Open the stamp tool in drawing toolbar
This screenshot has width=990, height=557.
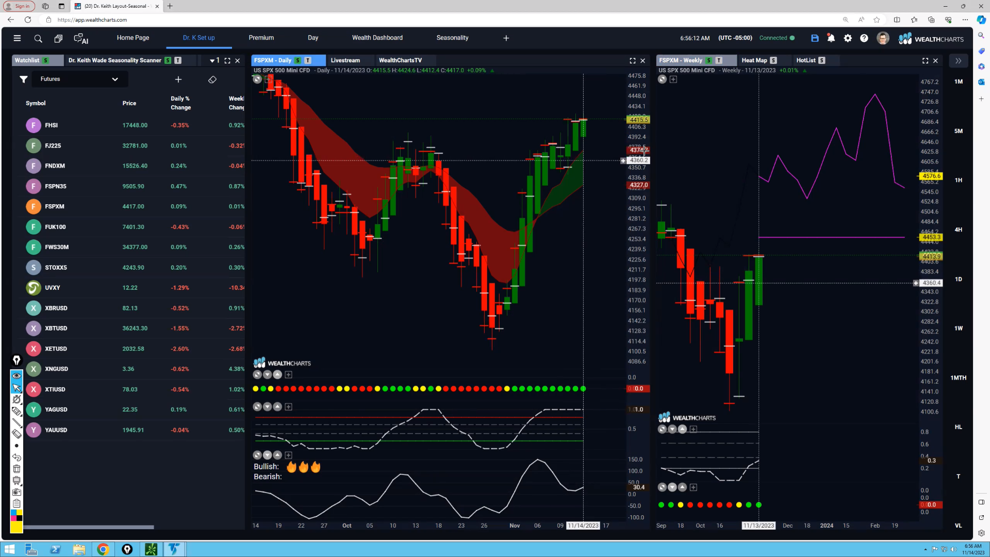16,481
